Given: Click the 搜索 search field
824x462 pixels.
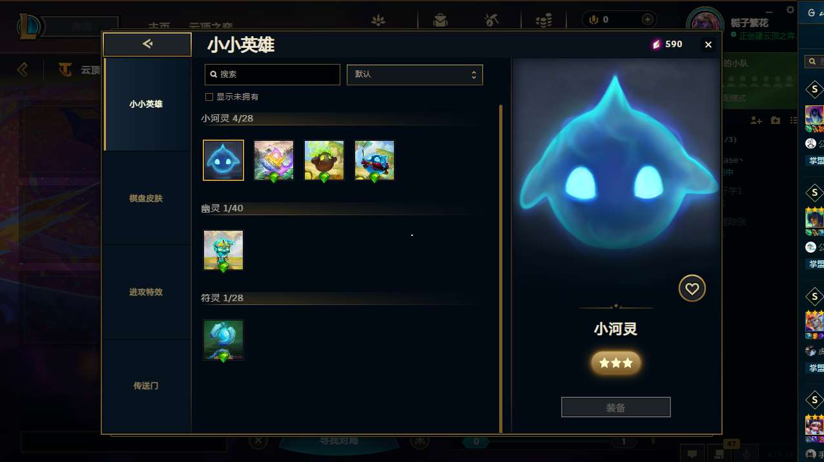Looking at the screenshot, I should pyautogui.click(x=273, y=74).
